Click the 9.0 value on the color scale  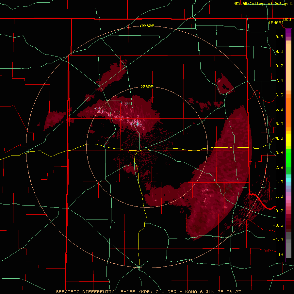279,51
